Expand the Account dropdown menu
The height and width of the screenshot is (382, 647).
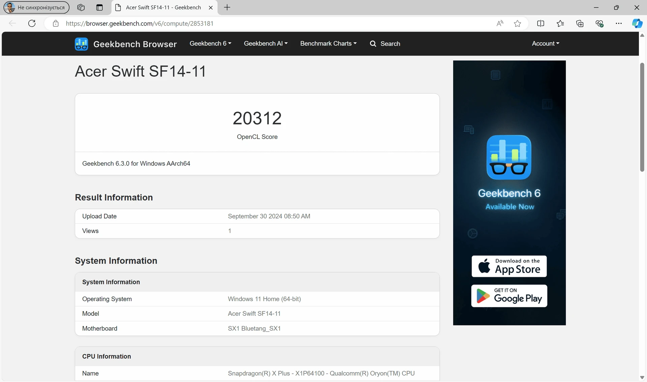546,43
